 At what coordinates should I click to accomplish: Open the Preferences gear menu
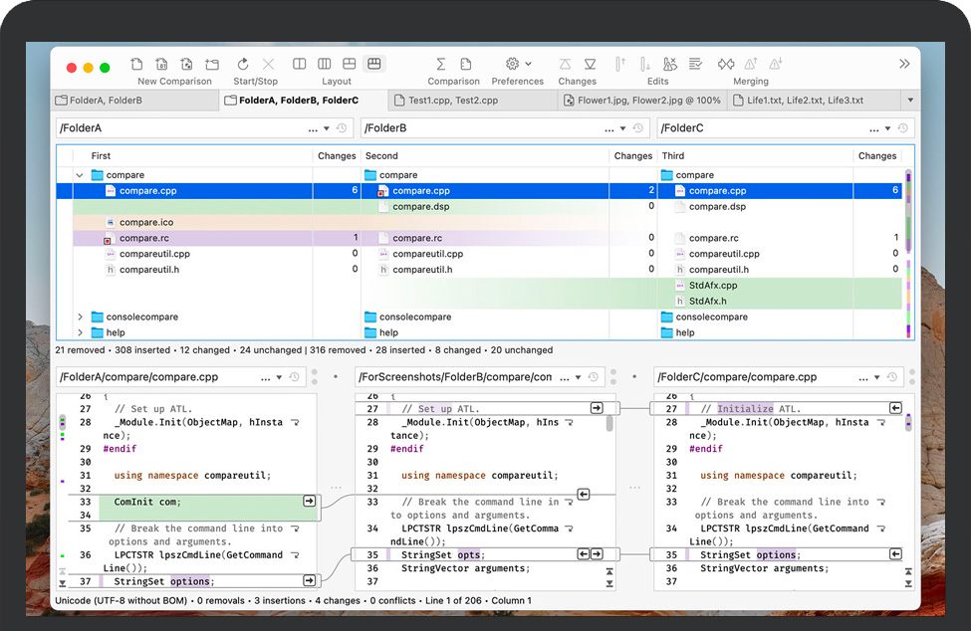[513, 64]
